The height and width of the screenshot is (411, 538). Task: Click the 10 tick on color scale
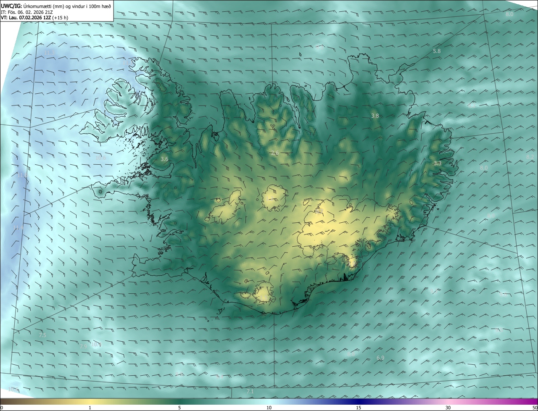tap(269, 408)
